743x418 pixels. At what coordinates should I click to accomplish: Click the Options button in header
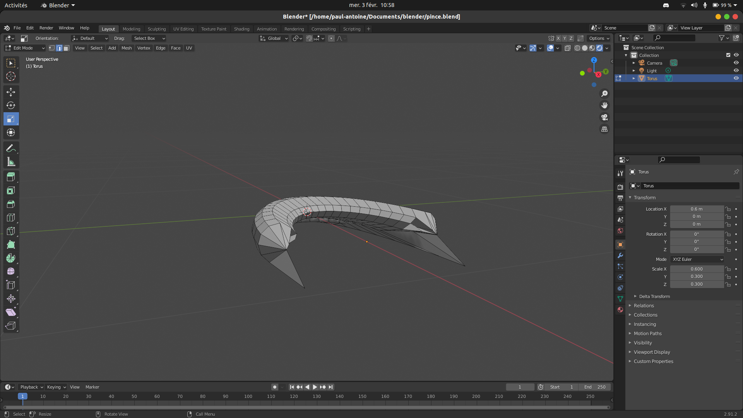(x=599, y=38)
